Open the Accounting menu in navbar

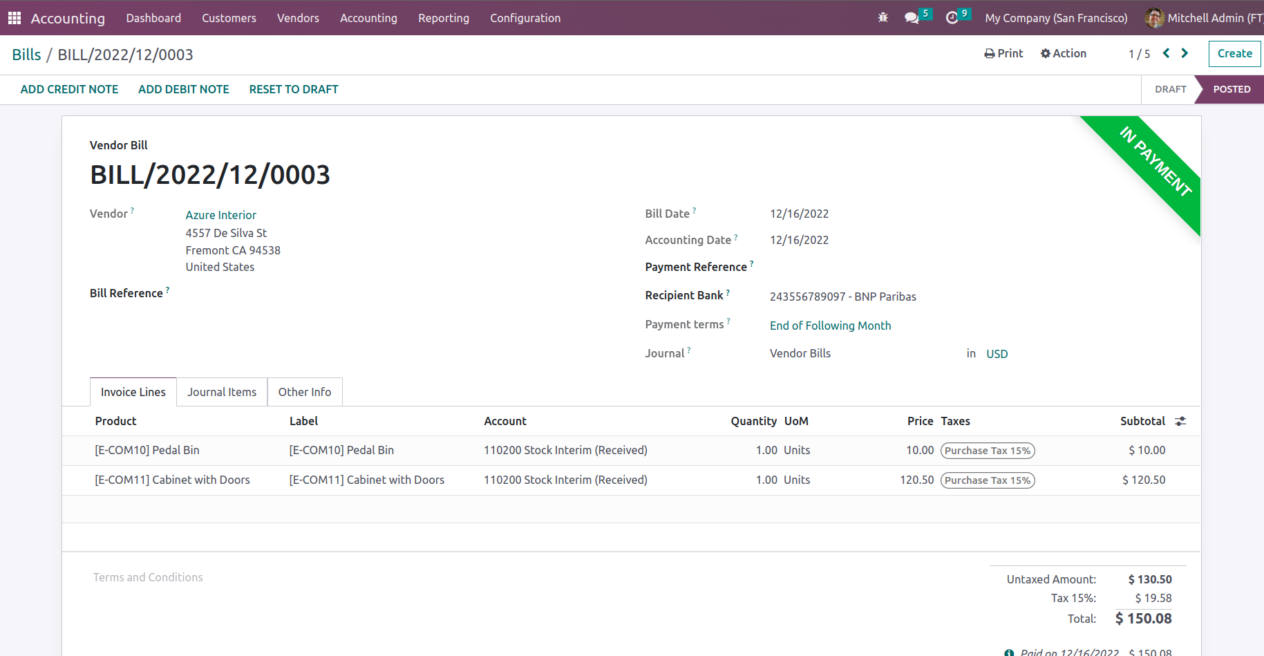368,18
